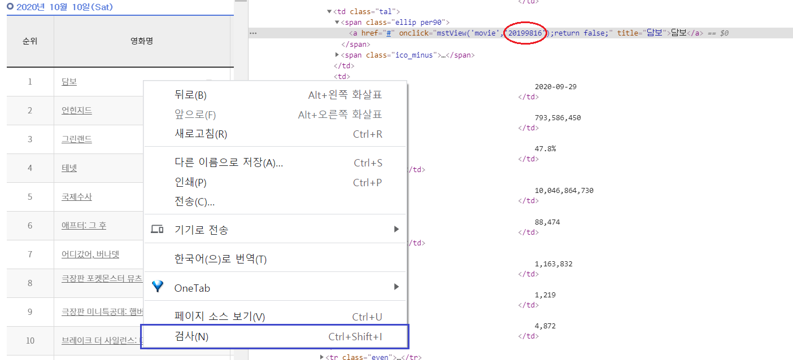
Task: Collapse the span class="ellip per90" node
Action: pyautogui.click(x=337, y=22)
